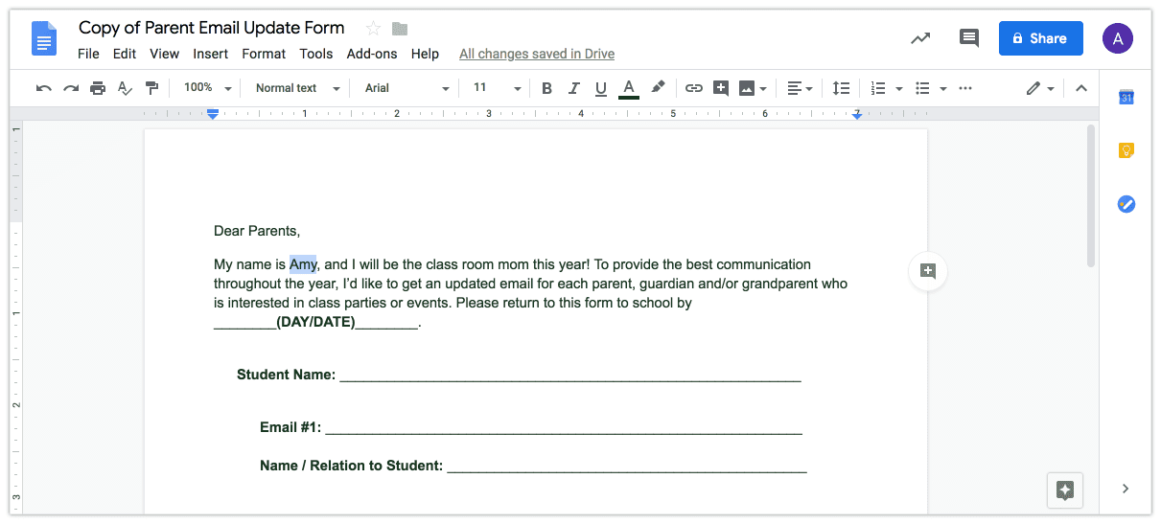Open the Arial font dropdown
The width and height of the screenshot is (1161, 524).
coord(406,88)
